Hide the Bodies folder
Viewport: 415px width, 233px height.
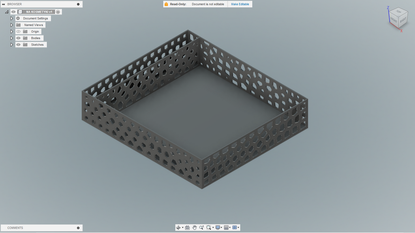click(18, 38)
